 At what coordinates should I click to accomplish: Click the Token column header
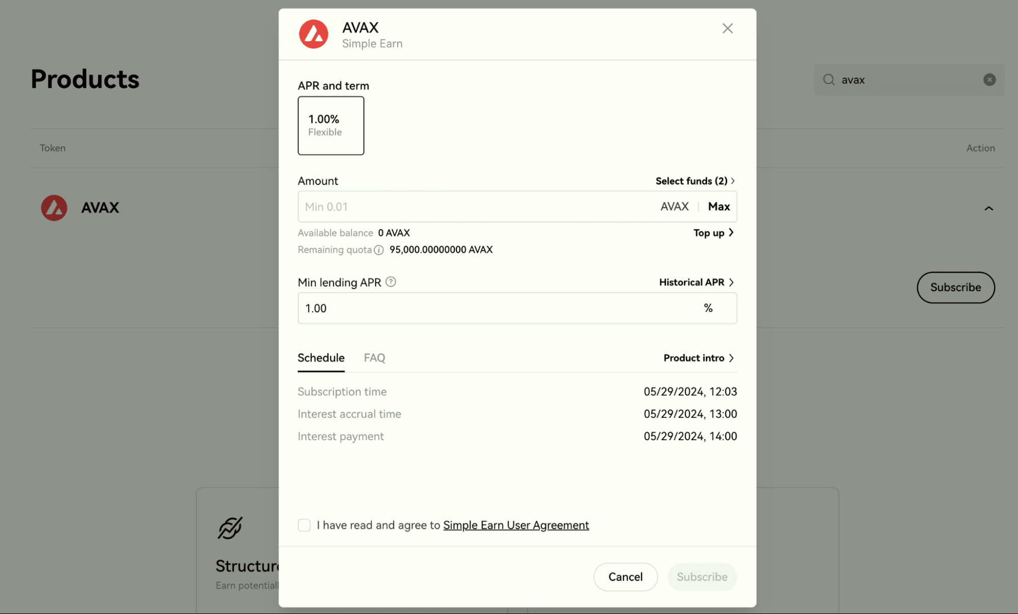point(52,148)
